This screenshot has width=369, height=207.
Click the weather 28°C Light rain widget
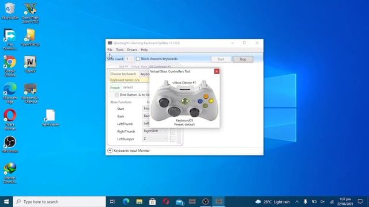273,202
